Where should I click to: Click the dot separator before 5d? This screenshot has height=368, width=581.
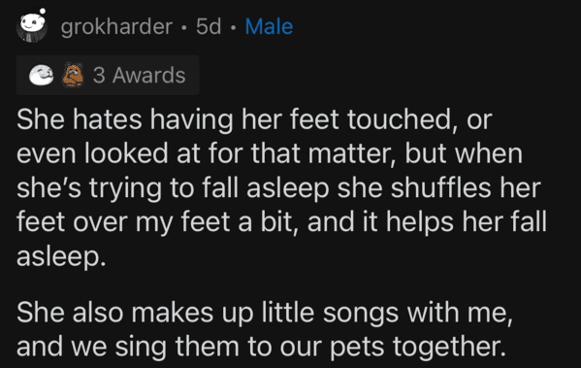pyautogui.click(x=184, y=27)
